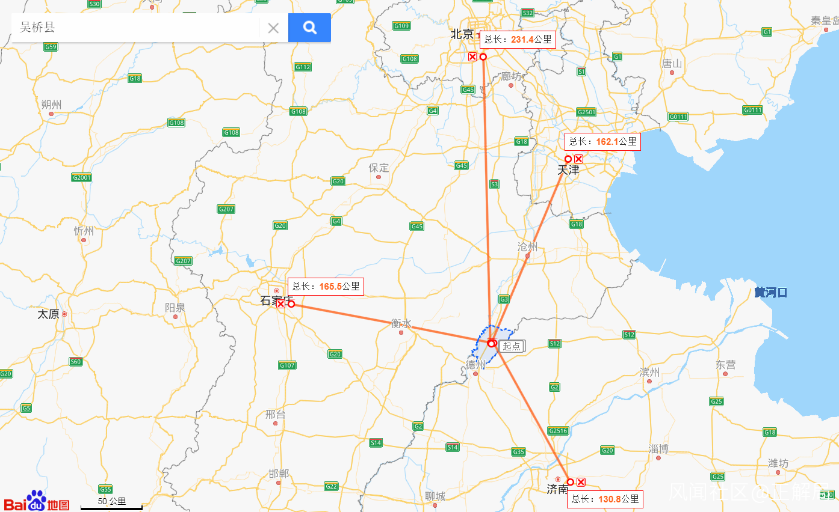Remove the Jinan measurement with its red X

point(581,482)
